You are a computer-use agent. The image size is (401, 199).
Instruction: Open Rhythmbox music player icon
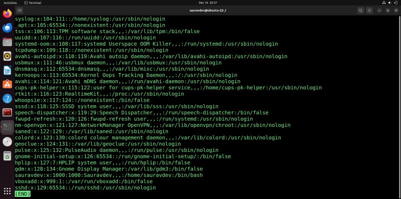pyautogui.click(x=7, y=56)
